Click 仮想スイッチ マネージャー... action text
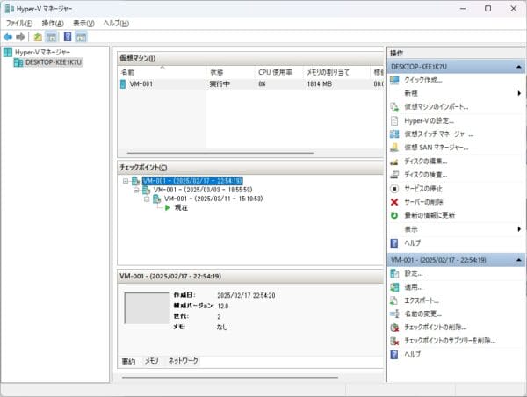527x397 pixels. (x=438, y=134)
